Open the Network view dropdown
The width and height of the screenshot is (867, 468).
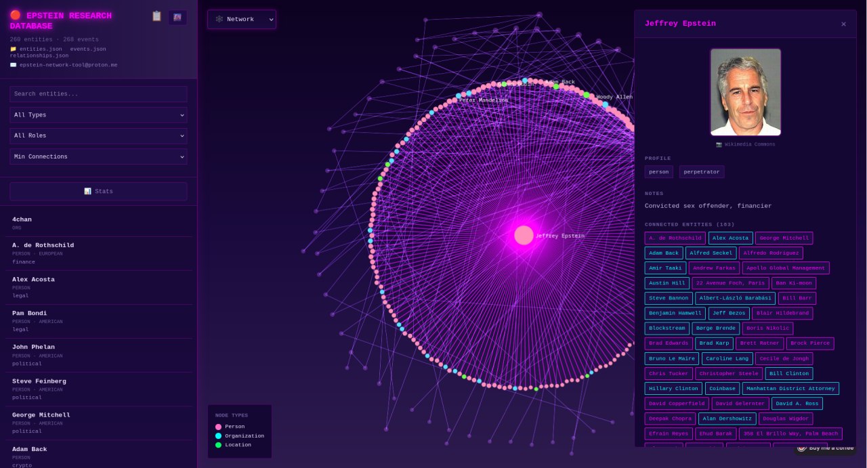(242, 19)
